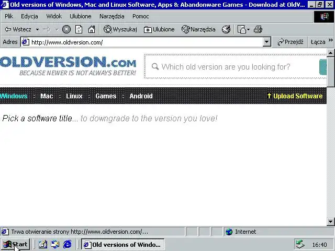Click the Upload Software link
Screen dimensions: 335x251
pyautogui.click(x=295, y=96)
